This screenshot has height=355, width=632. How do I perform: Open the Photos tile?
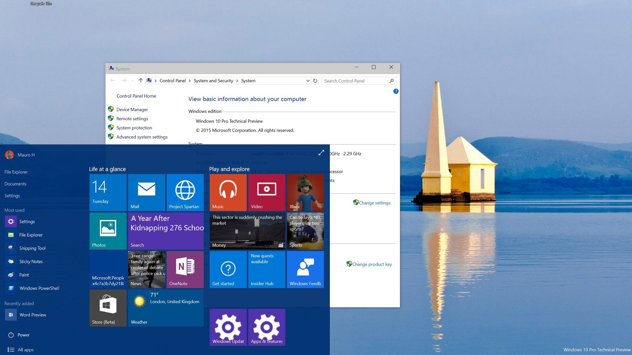108,231
